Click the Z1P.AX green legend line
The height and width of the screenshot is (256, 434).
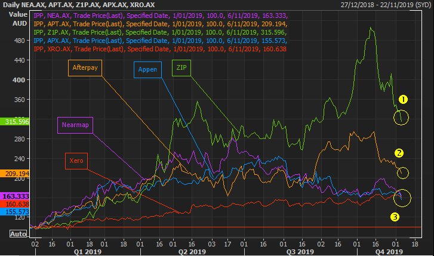[x=160, y=32]
